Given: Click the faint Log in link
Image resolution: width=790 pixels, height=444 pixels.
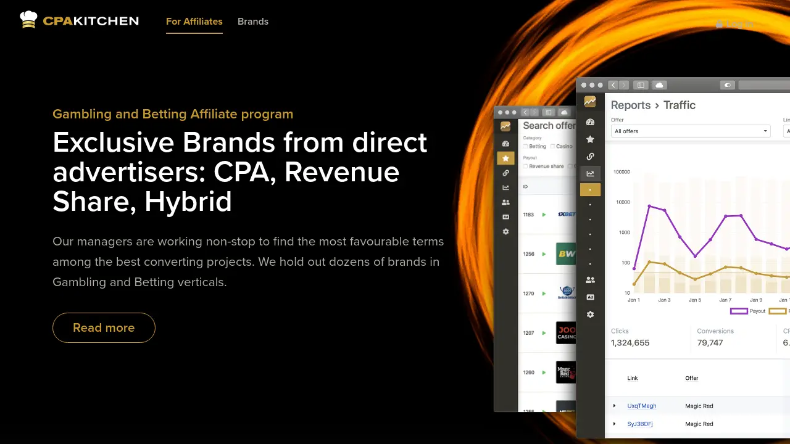Looking at the screenshot, I should pos(734,24).
